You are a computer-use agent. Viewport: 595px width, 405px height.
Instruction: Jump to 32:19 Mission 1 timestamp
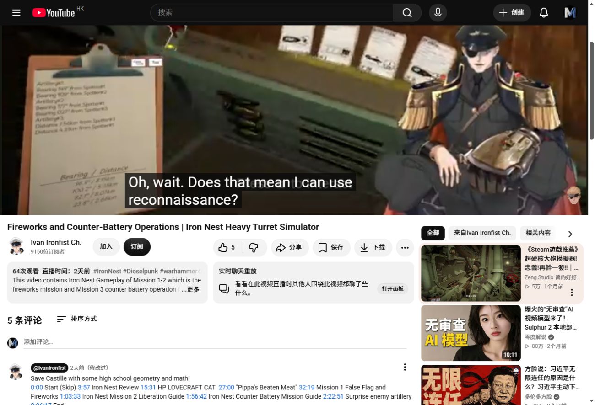pos(307,387)
